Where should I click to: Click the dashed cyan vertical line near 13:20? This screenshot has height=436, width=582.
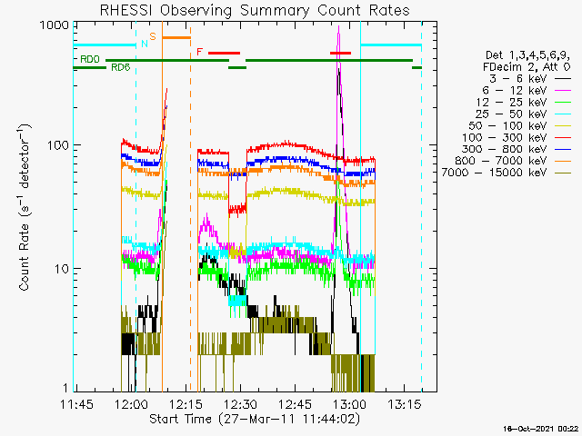pyautogui.click(x=422, y=208)
